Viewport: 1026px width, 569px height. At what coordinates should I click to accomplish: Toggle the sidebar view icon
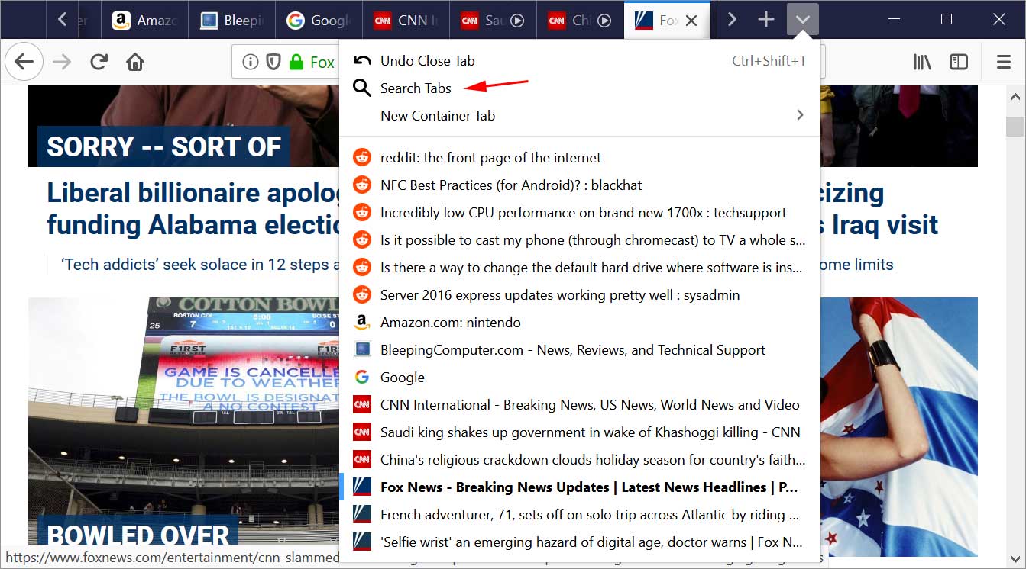point(959,62)
